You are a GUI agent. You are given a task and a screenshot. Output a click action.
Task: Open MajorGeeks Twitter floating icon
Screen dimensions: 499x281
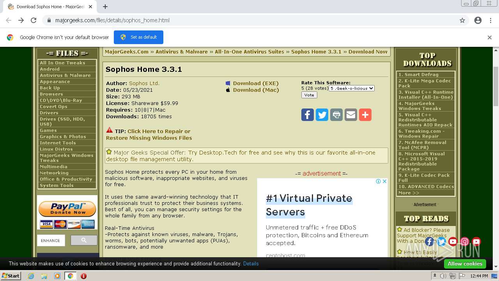[x=441, y=242]
